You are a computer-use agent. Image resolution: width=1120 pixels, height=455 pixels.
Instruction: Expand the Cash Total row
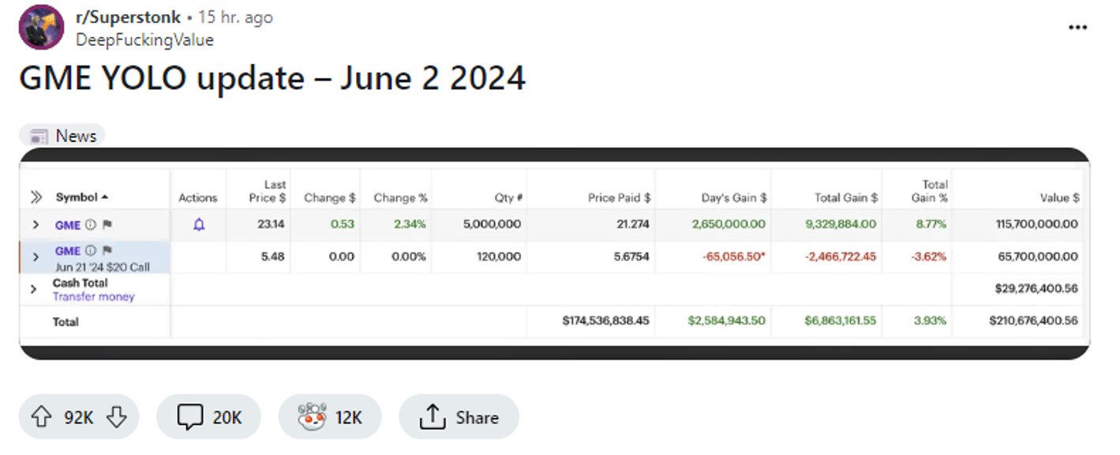(33, 289)
